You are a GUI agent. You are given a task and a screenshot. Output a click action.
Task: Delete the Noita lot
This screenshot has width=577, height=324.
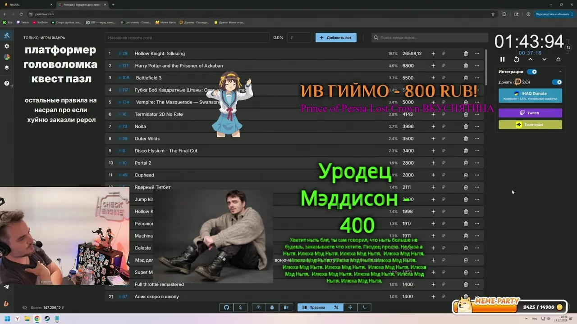(x=466, y=126)
